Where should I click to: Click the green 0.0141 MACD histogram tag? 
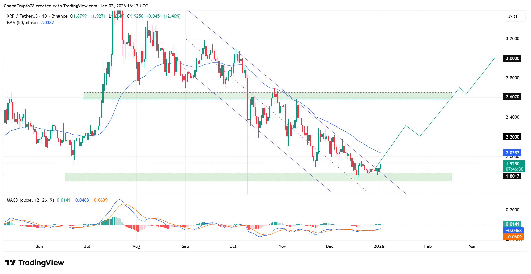click(512, 224)
